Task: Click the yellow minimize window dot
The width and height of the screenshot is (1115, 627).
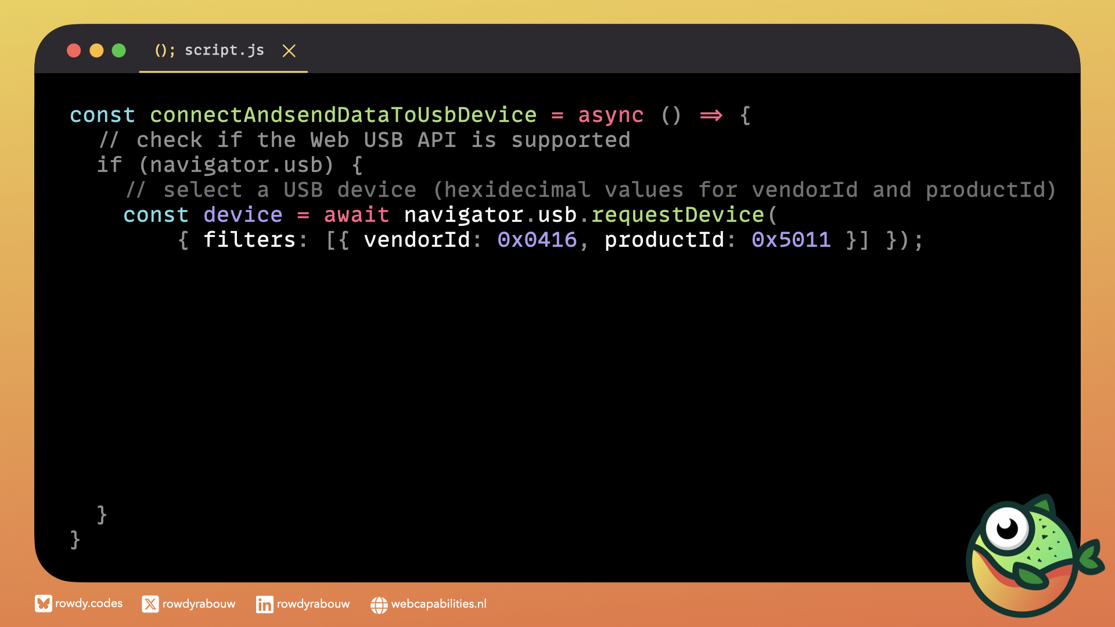Action: tap(96, 51)
